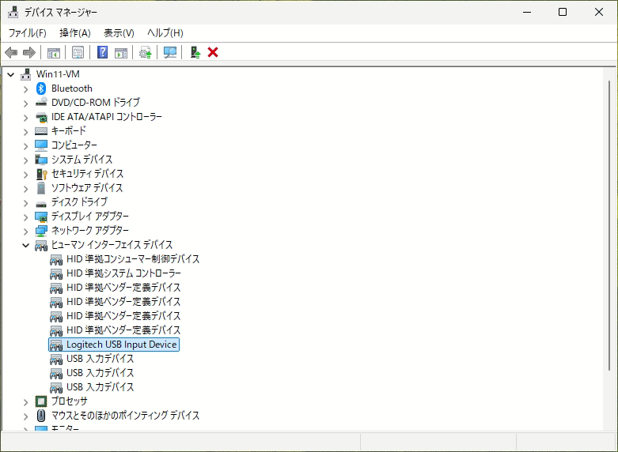The image size is (618, 452).
Task: Click the Forward arrow toolbar icon
Action: (x=29, y=52)
